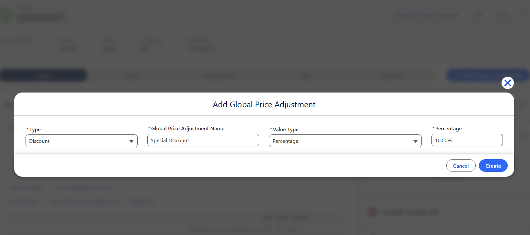Viewport: 530px width, 235px height.
Task: Click the Type dropdown arrow icon
Action: click(x=131, y=141)
